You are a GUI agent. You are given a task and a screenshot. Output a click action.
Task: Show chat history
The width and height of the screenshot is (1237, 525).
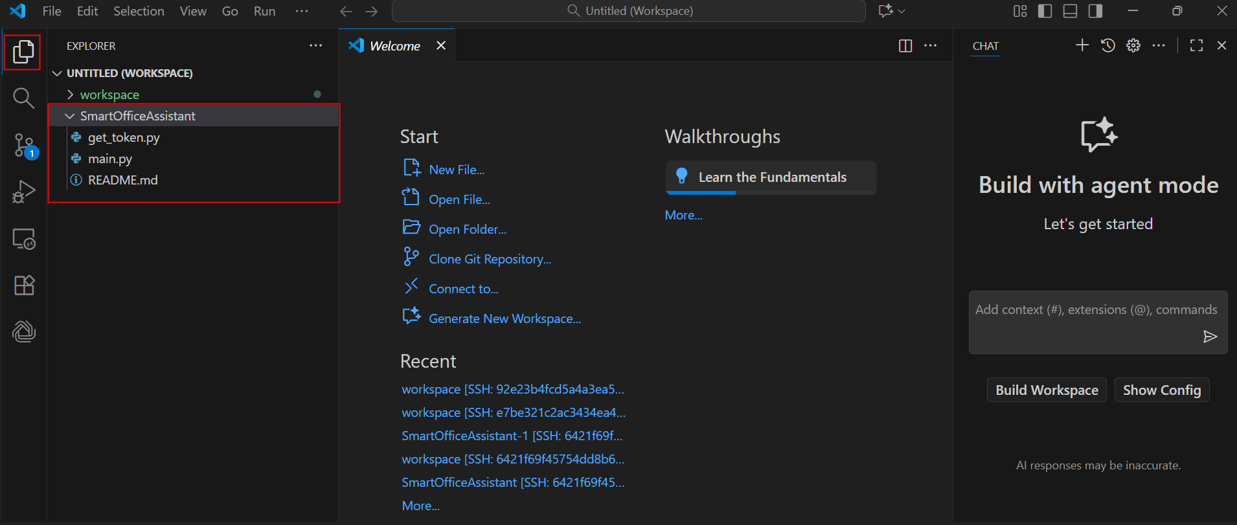[x=1107, y=45]
